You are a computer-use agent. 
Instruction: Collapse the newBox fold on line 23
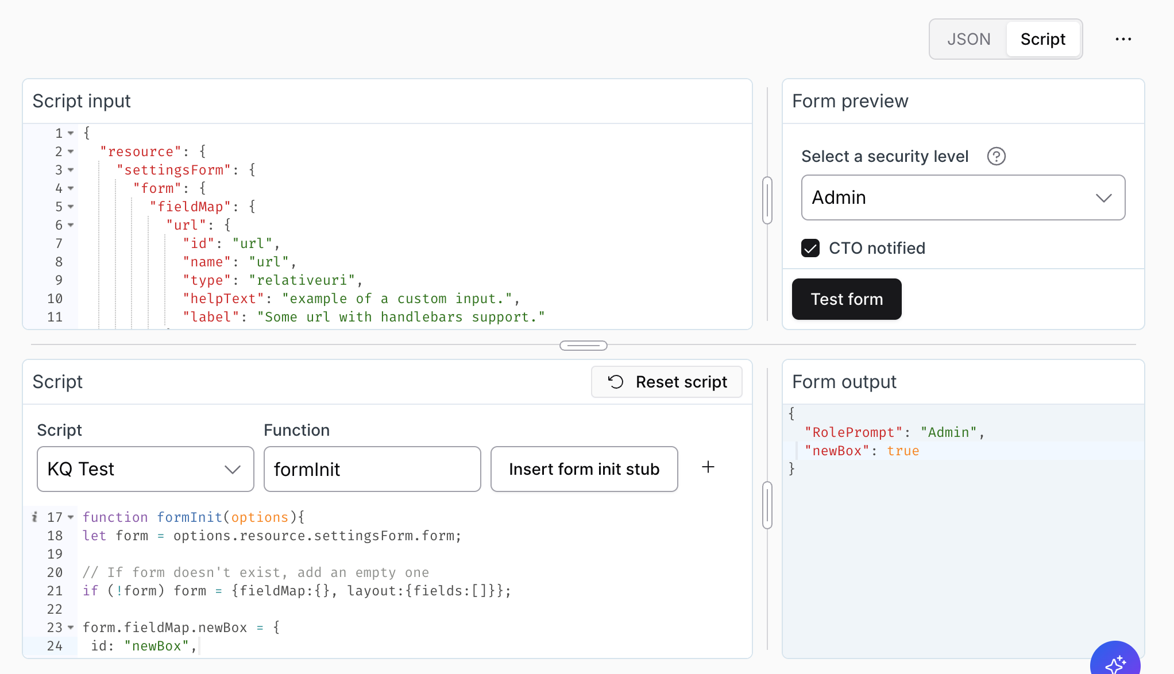[x=71, y=627]
